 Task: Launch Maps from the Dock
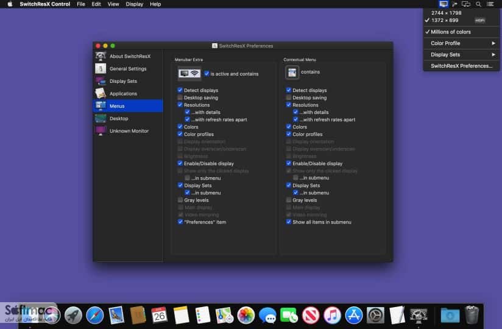click(x=224, y=315)
